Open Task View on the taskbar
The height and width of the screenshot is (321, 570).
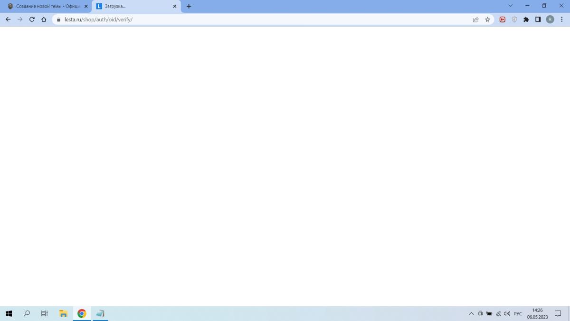(x=45, y=313)
